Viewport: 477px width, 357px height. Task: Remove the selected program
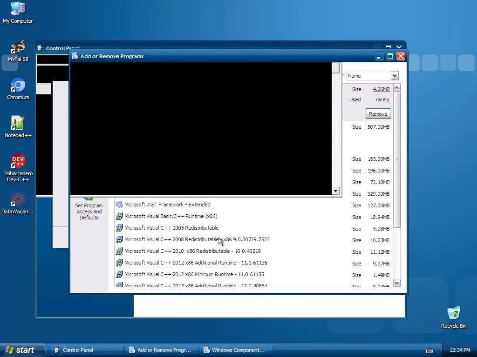(378, 114)
